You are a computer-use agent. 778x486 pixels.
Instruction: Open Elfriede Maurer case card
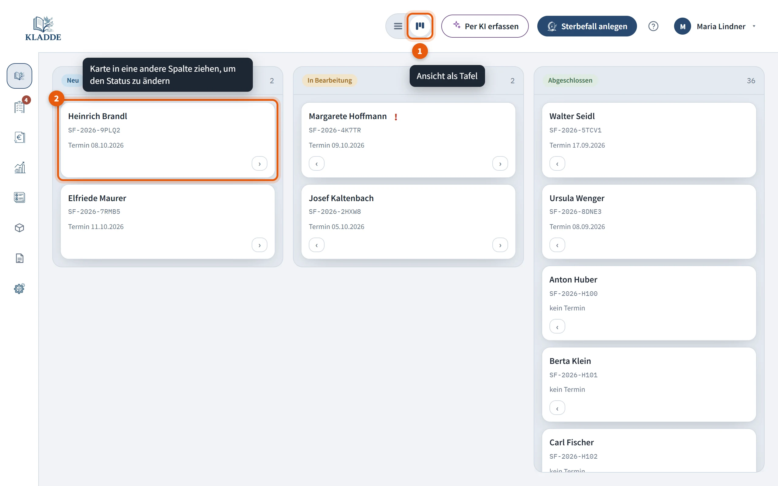(167, 221)
